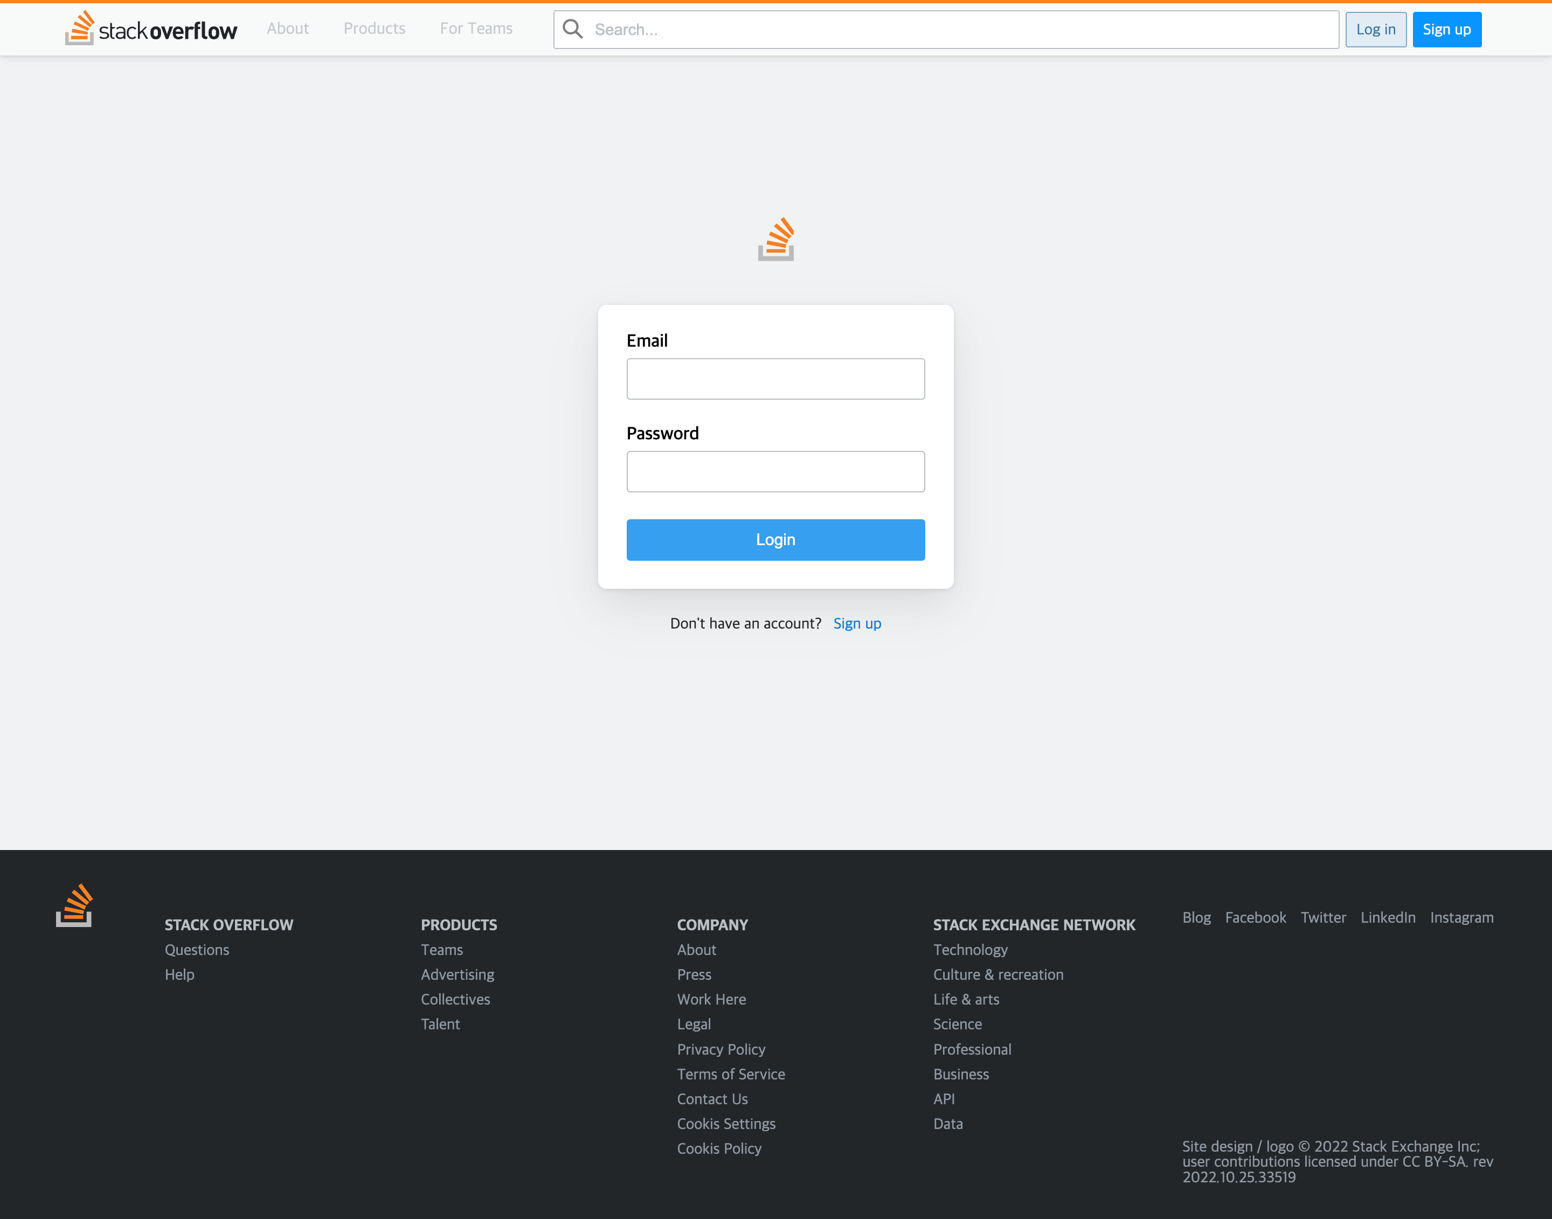Open the Instagram social link

point(1461,917)
